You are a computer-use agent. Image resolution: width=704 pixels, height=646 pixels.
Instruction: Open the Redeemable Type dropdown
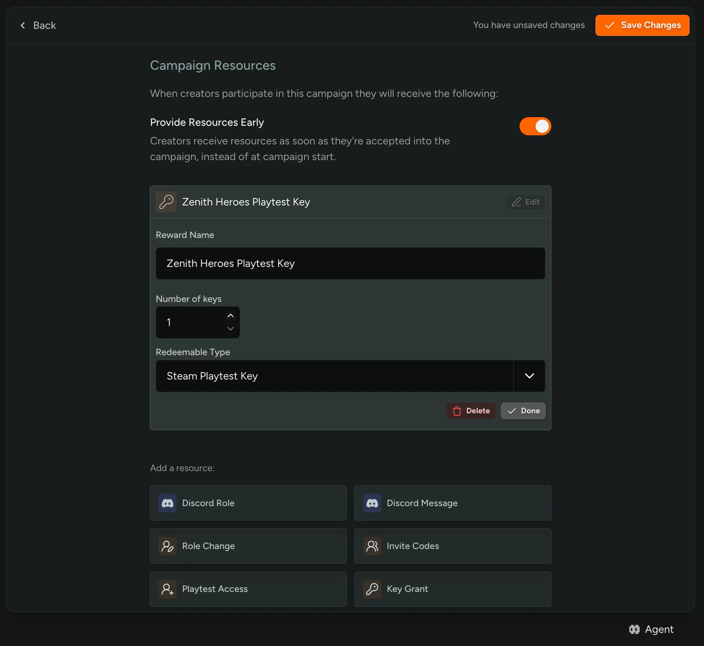(350, 376)
